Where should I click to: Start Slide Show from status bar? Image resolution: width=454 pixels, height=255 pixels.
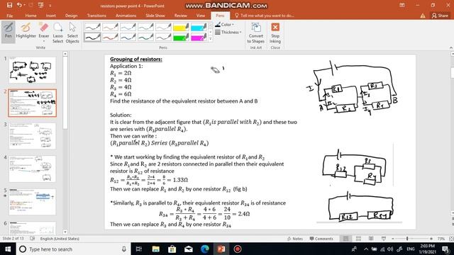384,239
